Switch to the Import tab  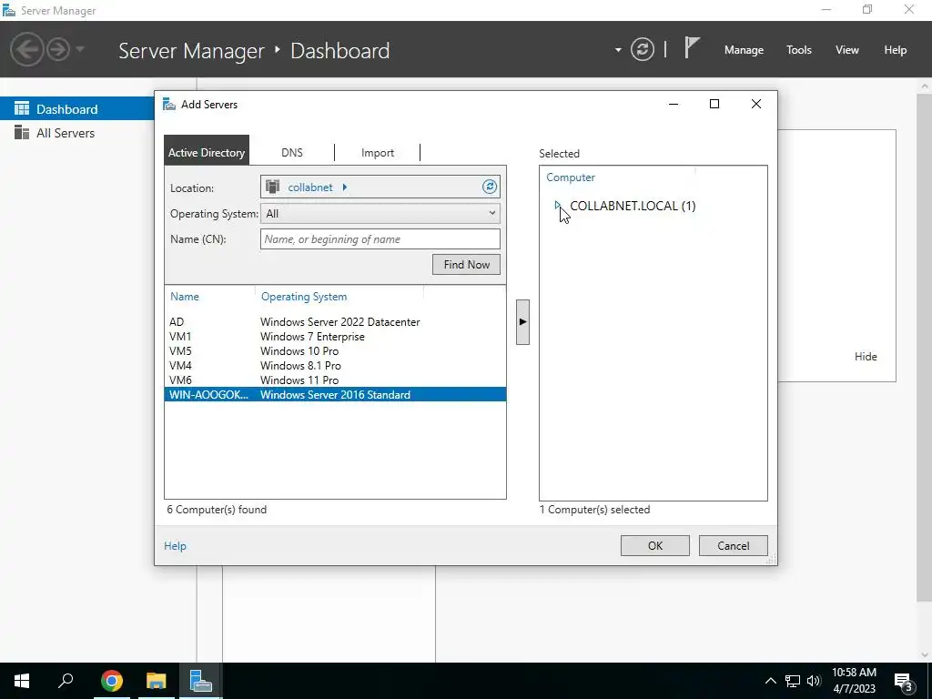pyautogui.click(x=378, y=153)
